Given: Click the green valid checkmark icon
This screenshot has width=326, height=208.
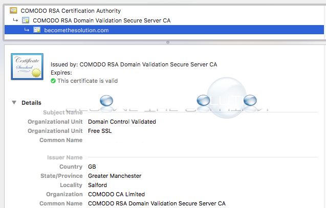Looking at the screenshot, I should [53, 81].
